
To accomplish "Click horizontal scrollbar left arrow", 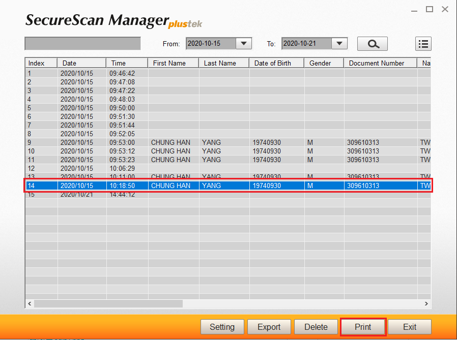I will 30,303.
